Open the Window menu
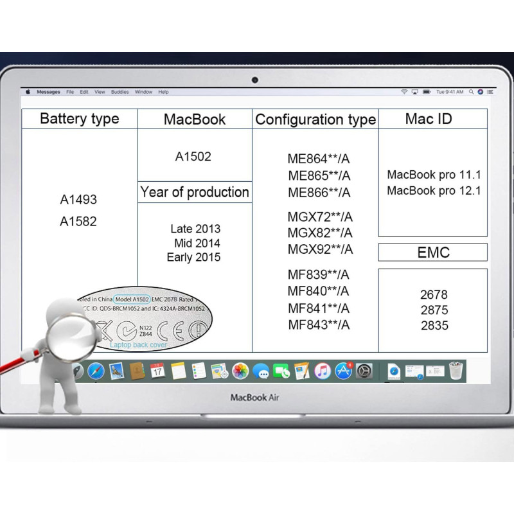The height and width of the screenshot is (514, 514). tap(143, 92)
